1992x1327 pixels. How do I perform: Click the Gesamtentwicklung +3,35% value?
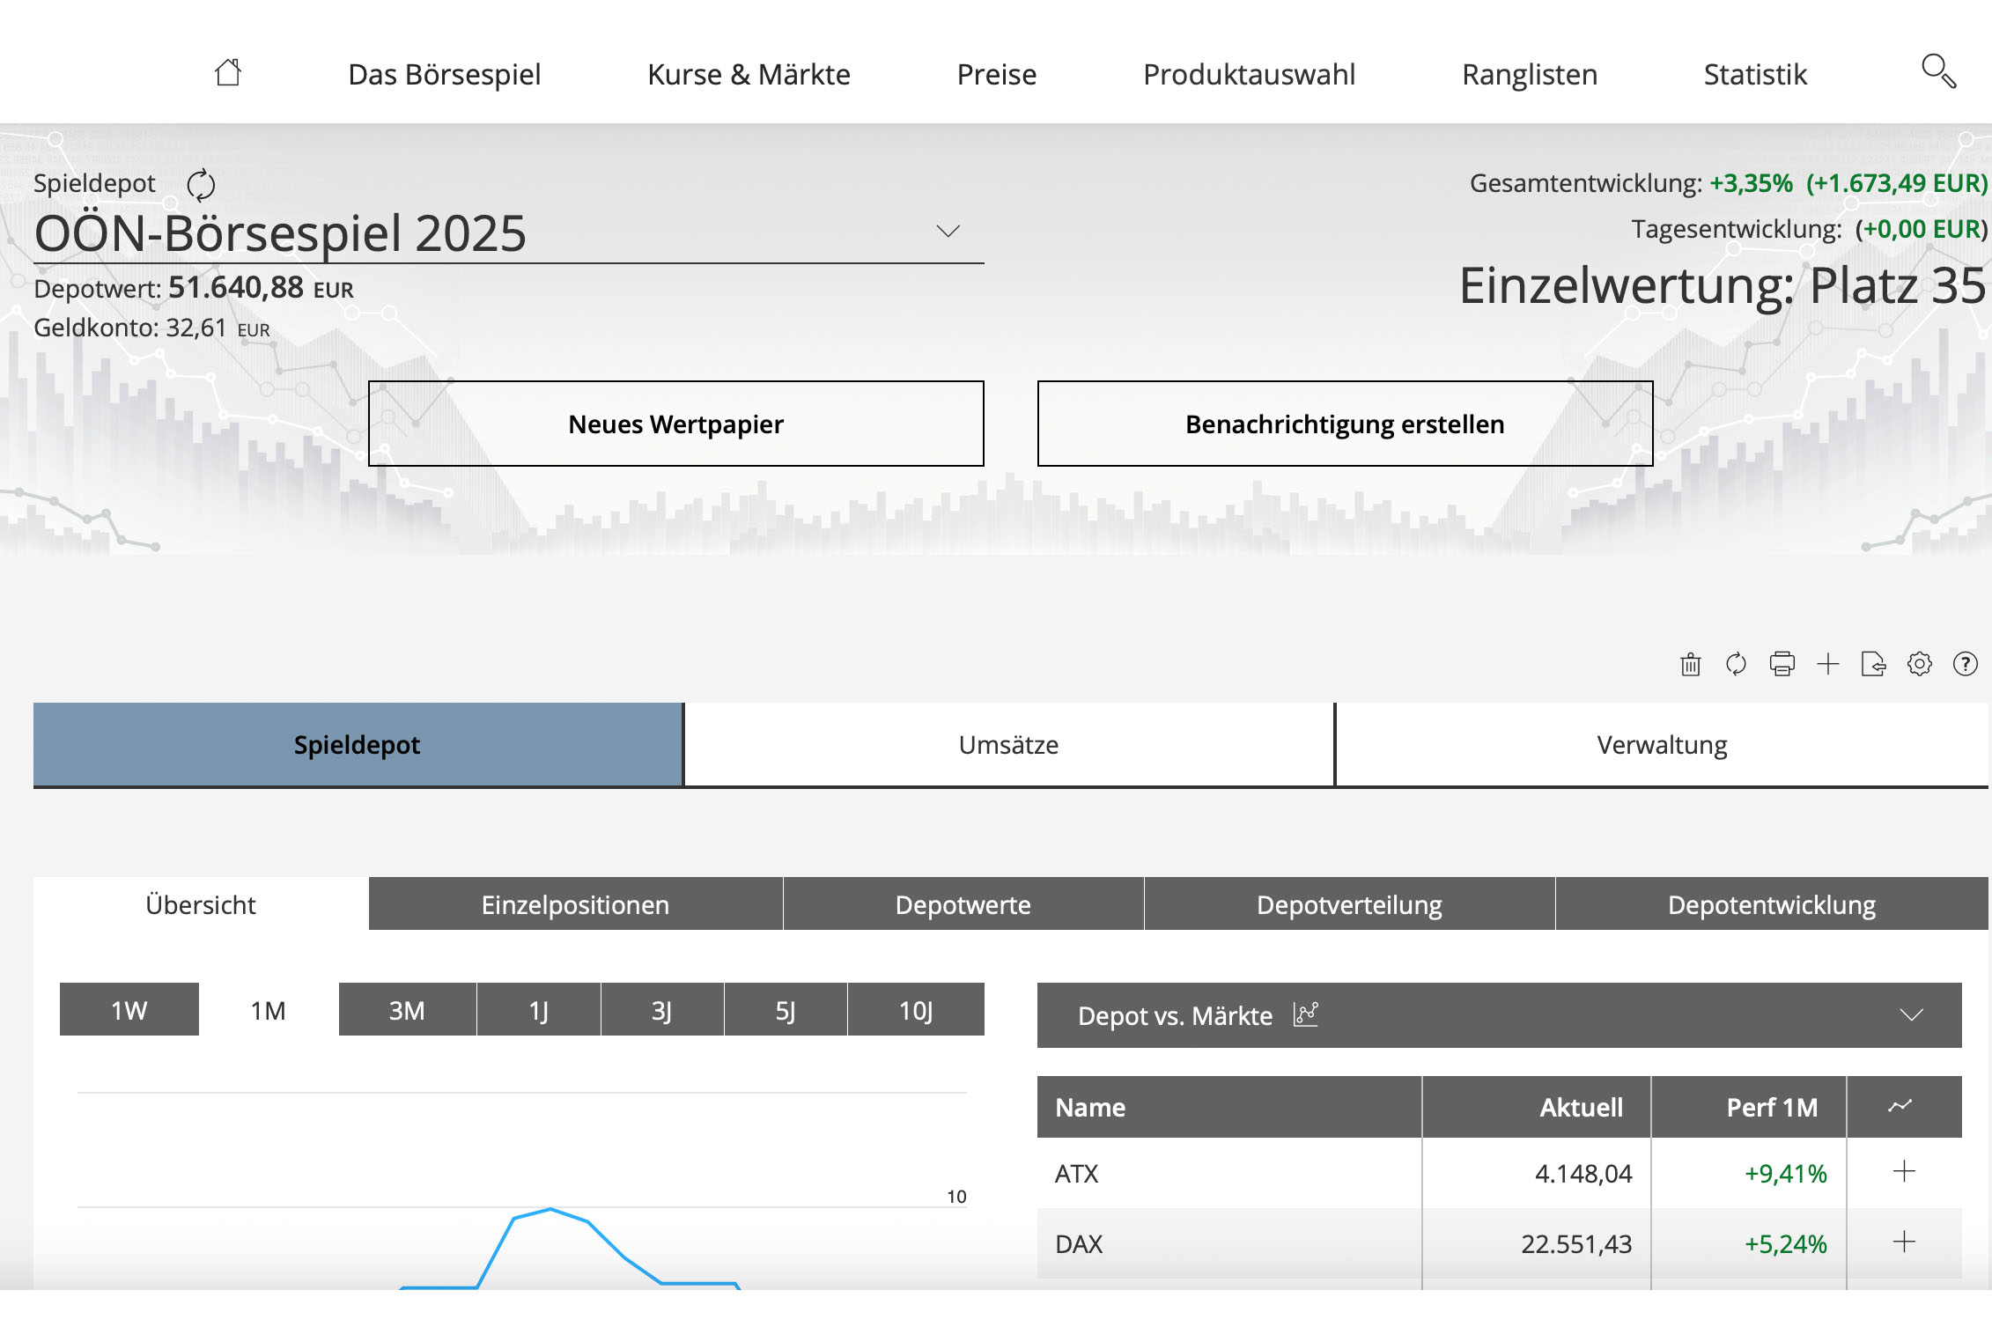[x=1751, y=183]
